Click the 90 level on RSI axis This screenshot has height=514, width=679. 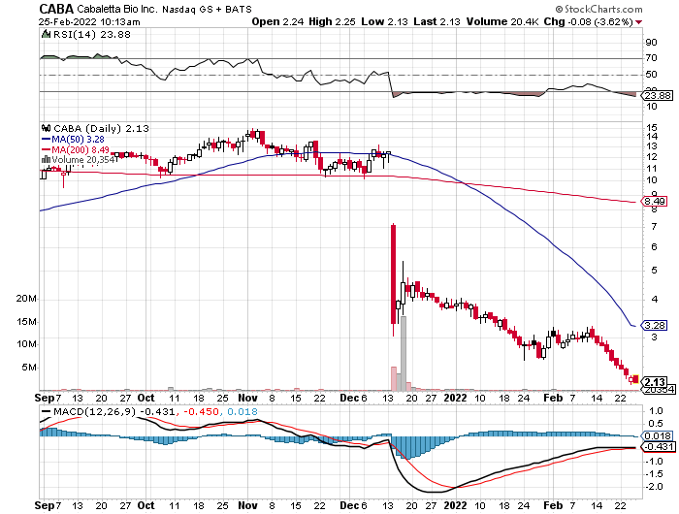point(651,43)
